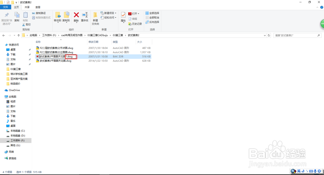The width and height of the screenshot is (324, 175).
Task: Click 工作资料 (F:) breadcrumb in address bar
Action: click(x=49, y=35)
